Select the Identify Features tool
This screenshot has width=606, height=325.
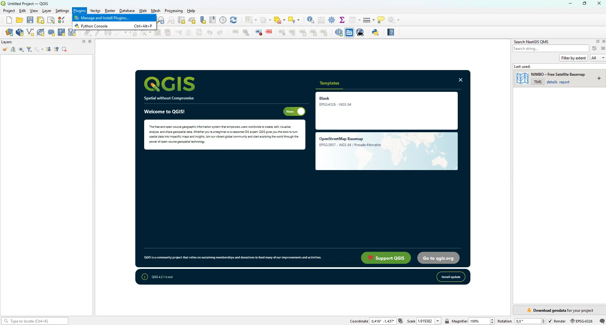311,20
